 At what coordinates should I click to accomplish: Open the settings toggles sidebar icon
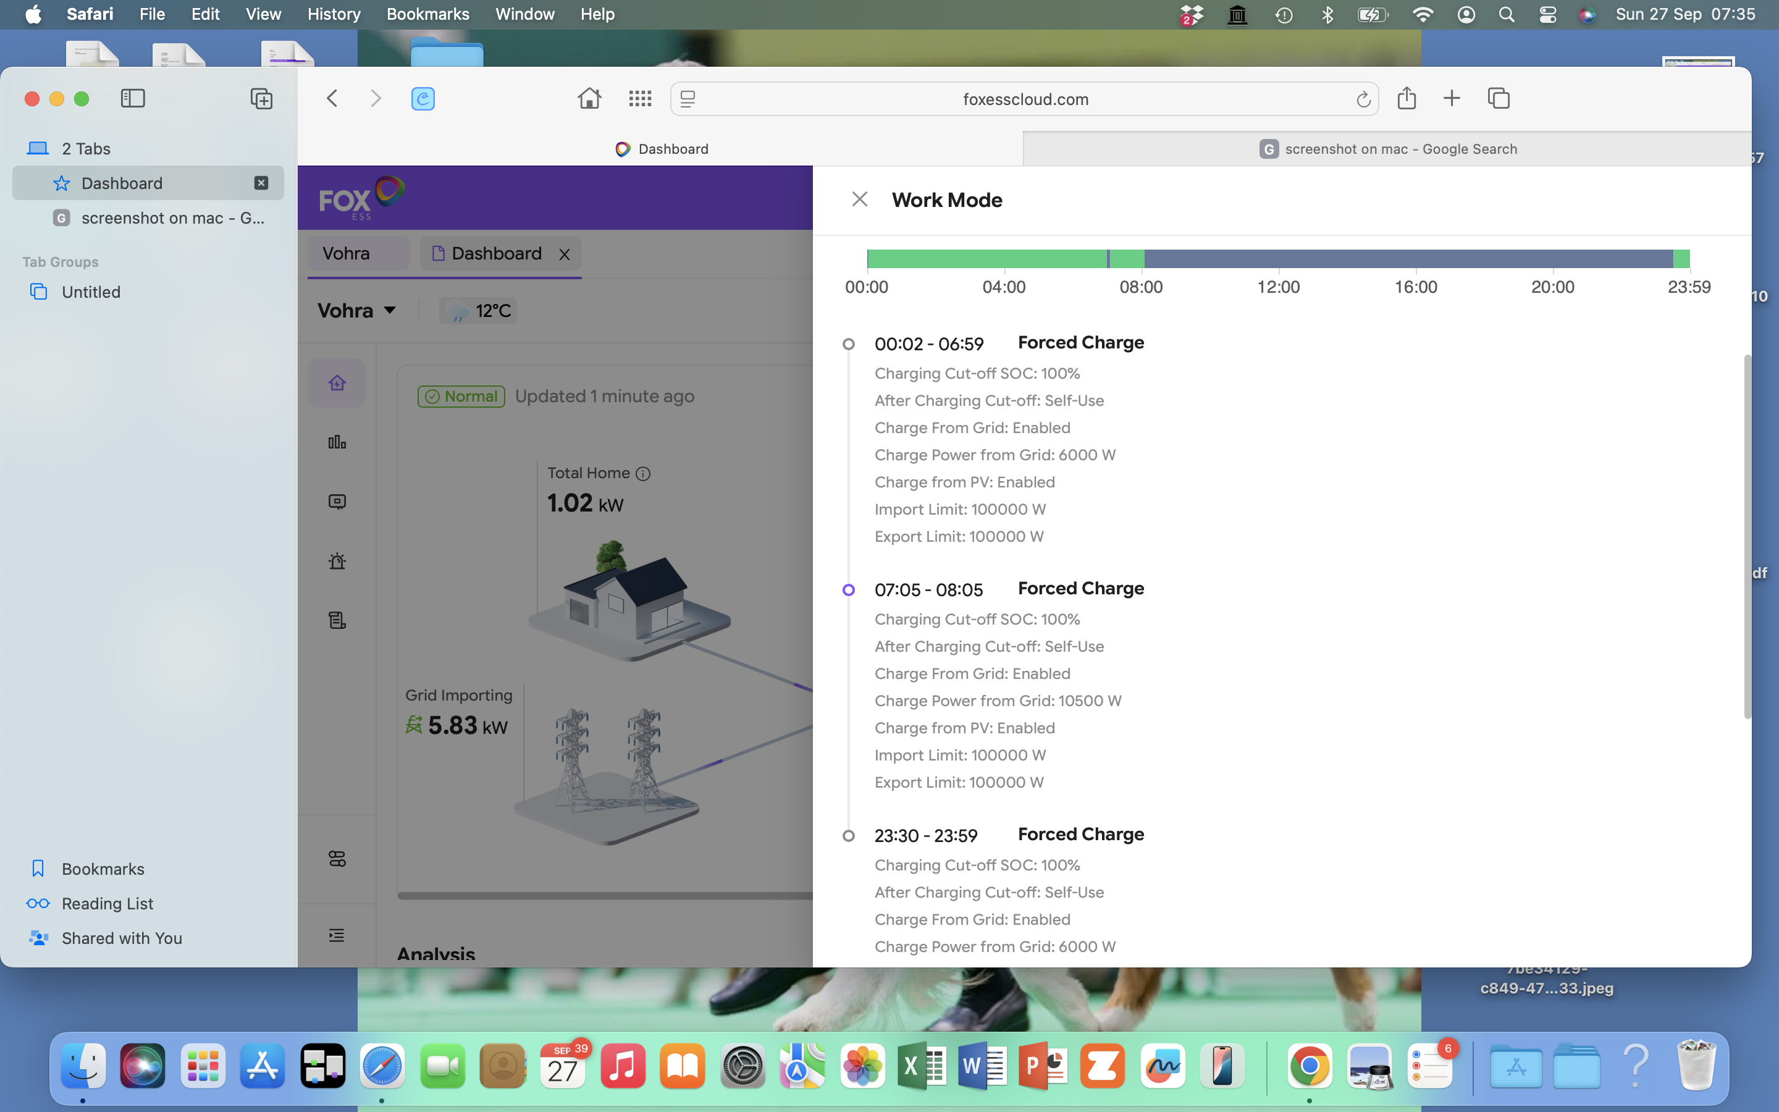click(337, 859)
